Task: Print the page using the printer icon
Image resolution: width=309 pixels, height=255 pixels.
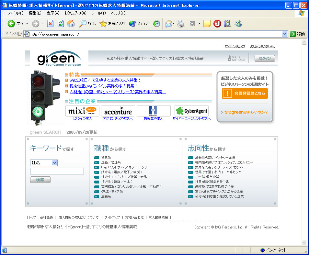Action: point(181,24)
